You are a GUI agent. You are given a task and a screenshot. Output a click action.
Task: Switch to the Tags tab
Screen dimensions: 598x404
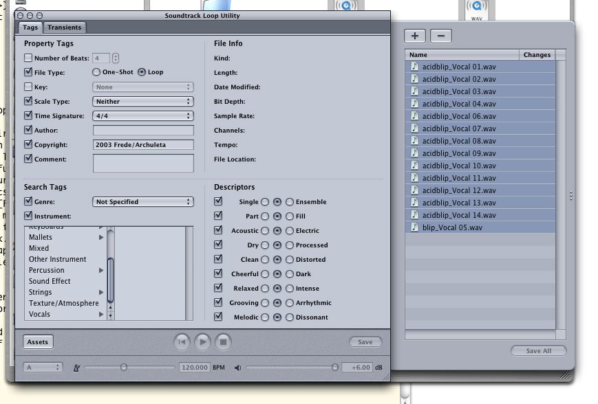30,27
